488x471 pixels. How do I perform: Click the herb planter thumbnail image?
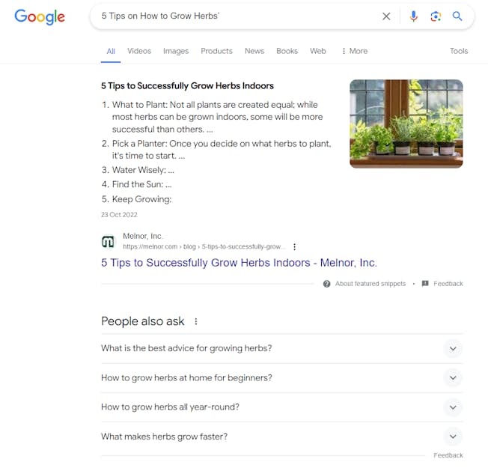point(406,124)
